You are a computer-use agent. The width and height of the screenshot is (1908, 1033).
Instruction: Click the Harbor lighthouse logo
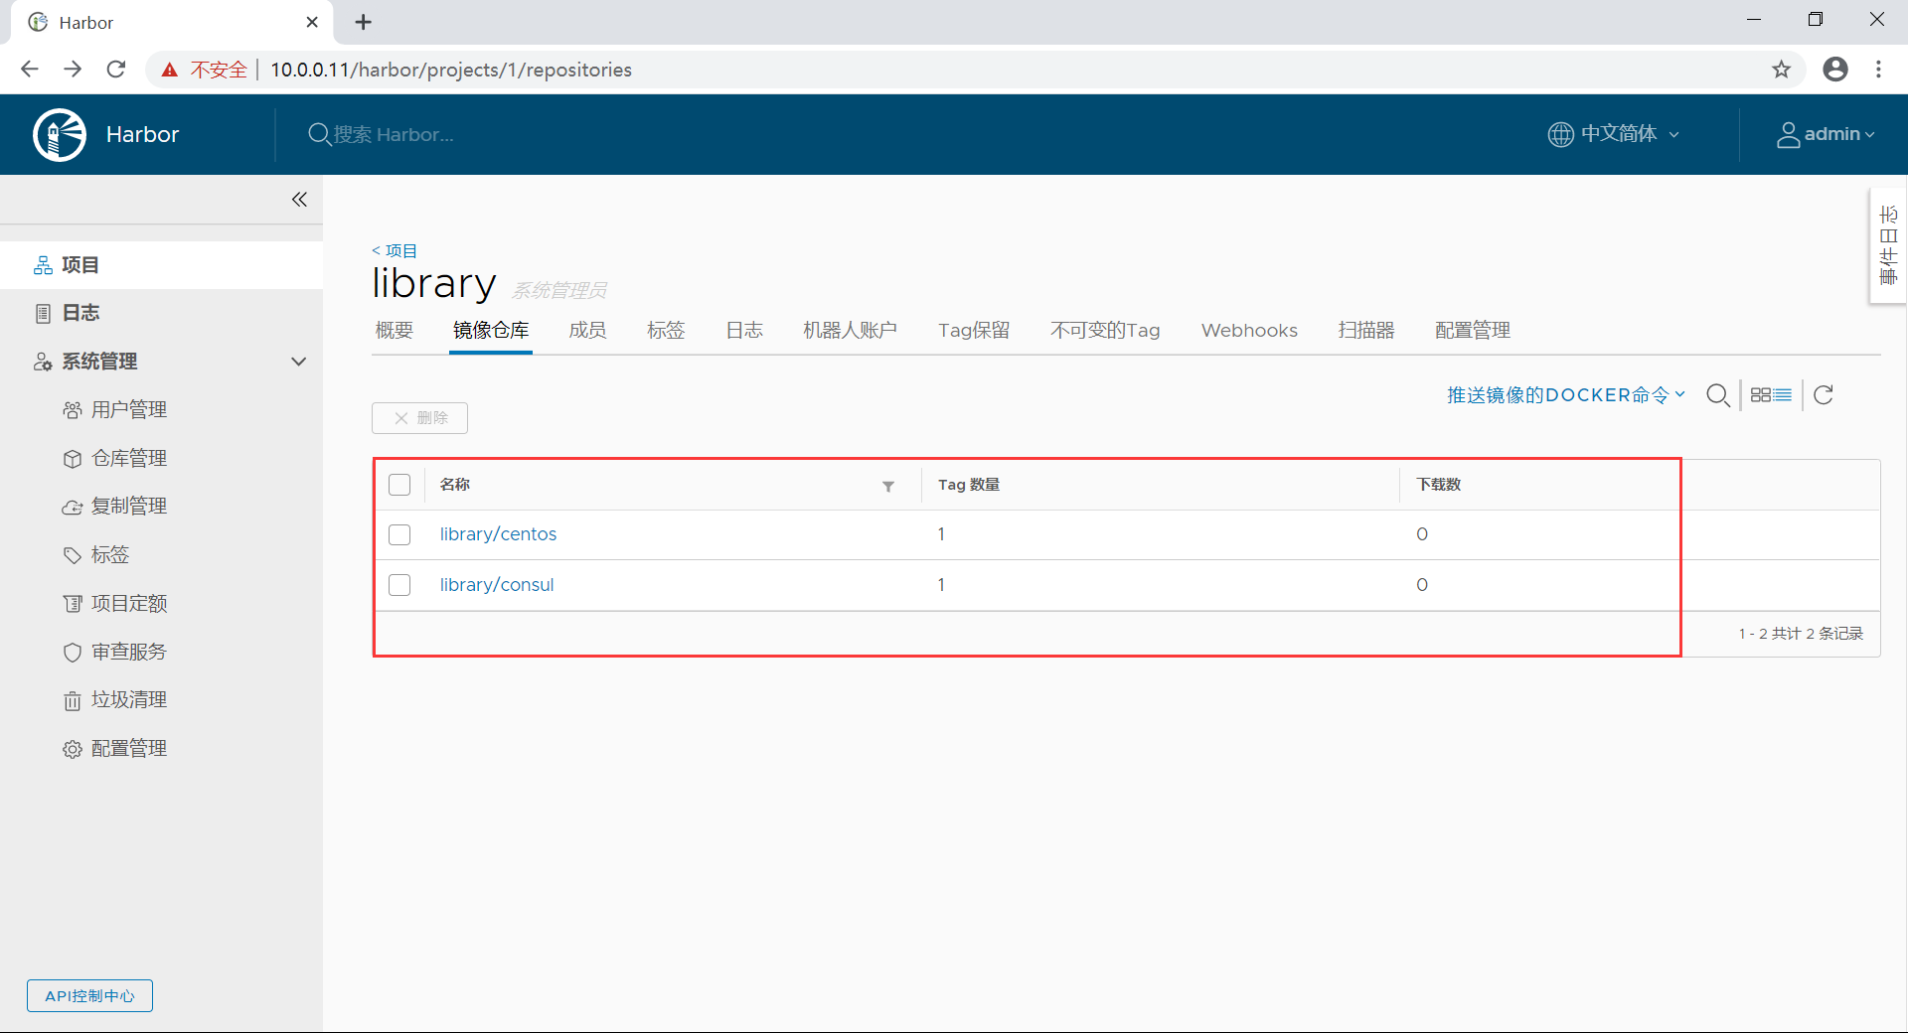click(x=60, y=134)
